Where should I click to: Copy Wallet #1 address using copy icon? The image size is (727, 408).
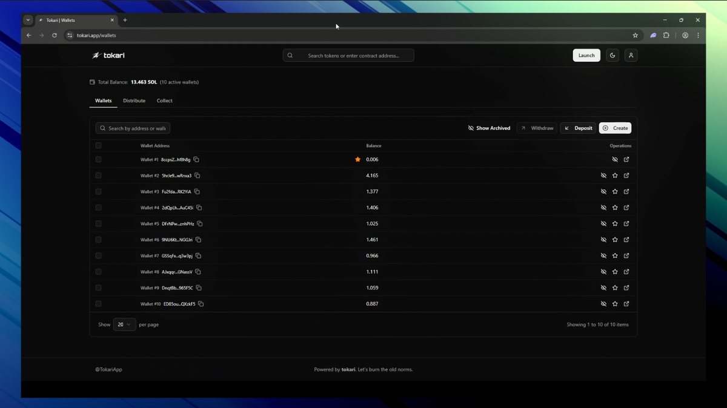click(x=196, y=159)
